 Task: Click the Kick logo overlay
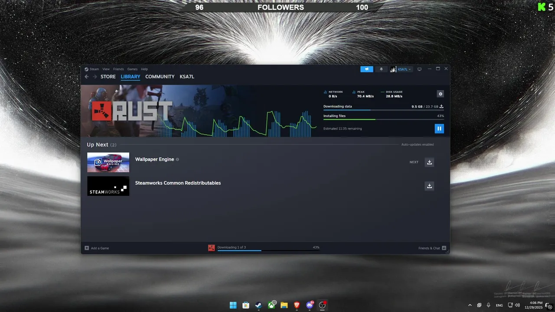click(542, 7)
